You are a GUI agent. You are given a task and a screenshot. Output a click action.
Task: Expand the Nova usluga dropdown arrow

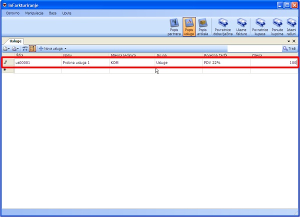coord(65,48)
